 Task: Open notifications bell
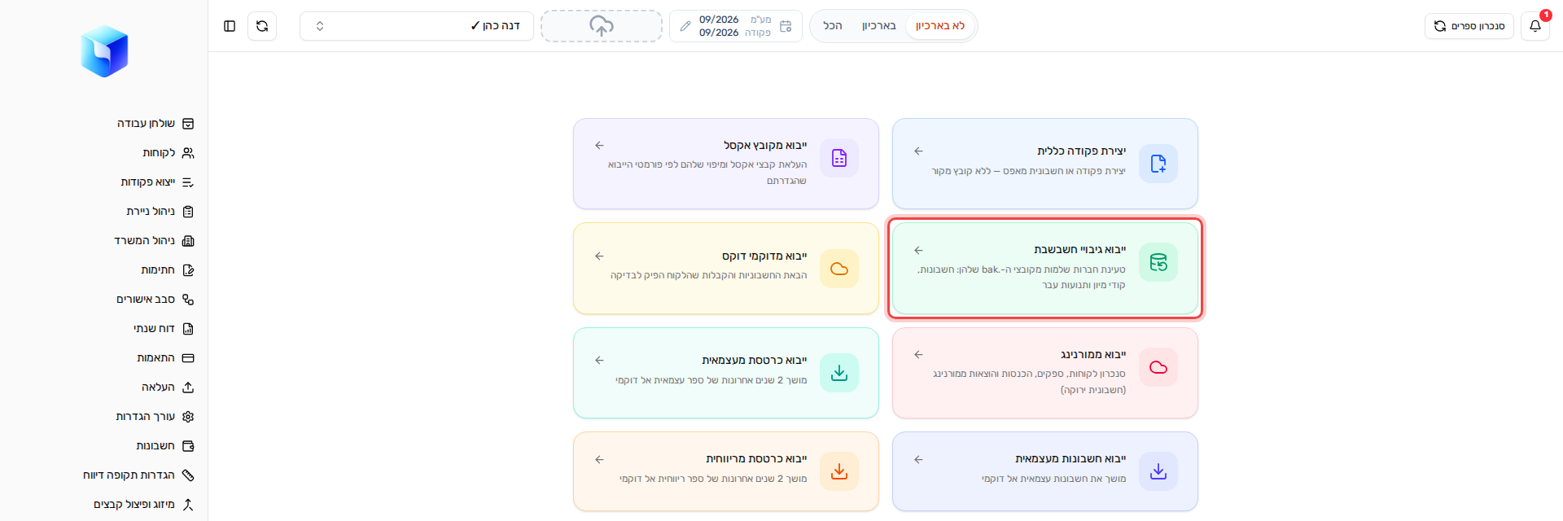click(1535, 26)
